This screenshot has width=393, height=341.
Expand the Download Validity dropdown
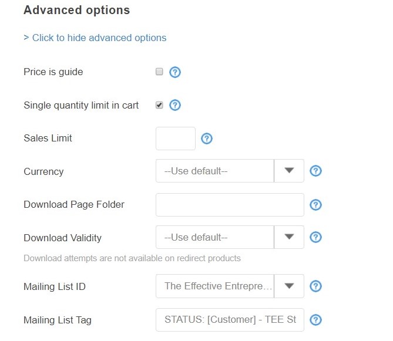(289, 238)
